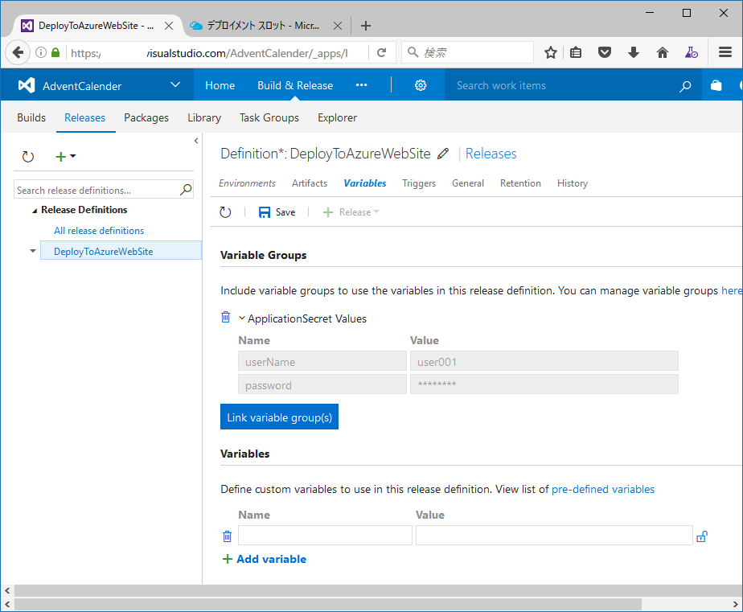Open the History tab

573,183
